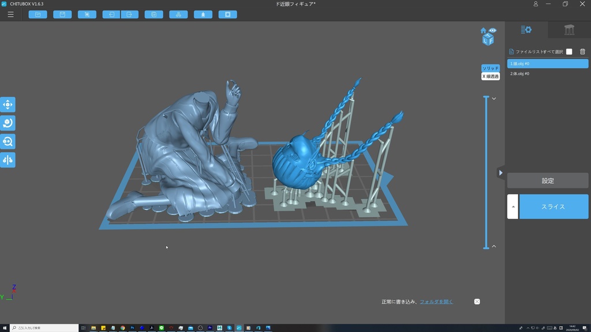Viewport: 591px width, 332px height.
Task: Click the screenshot capture toolbar icon
Action: 87,14
